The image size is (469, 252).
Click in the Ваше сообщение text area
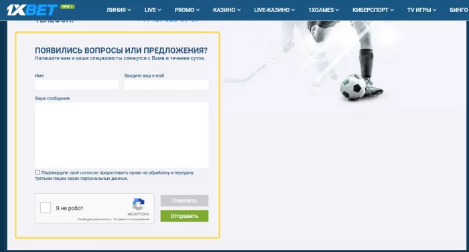121,135
